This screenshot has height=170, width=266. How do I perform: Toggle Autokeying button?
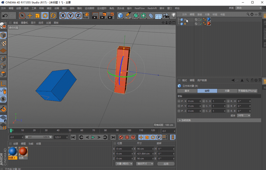pyautogui.click(x=127, y=137)
